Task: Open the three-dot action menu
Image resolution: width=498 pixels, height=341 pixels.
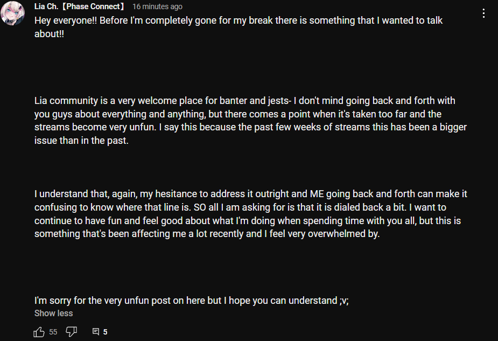Action: pos(483,13)
